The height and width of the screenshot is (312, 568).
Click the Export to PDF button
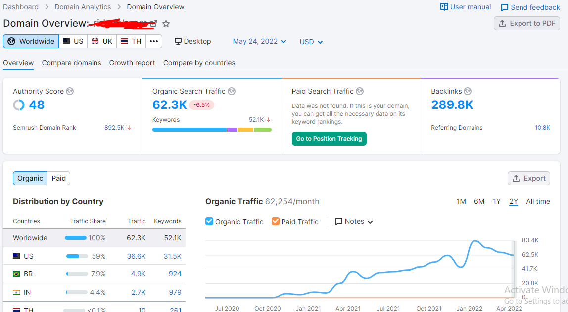(527, 23)
